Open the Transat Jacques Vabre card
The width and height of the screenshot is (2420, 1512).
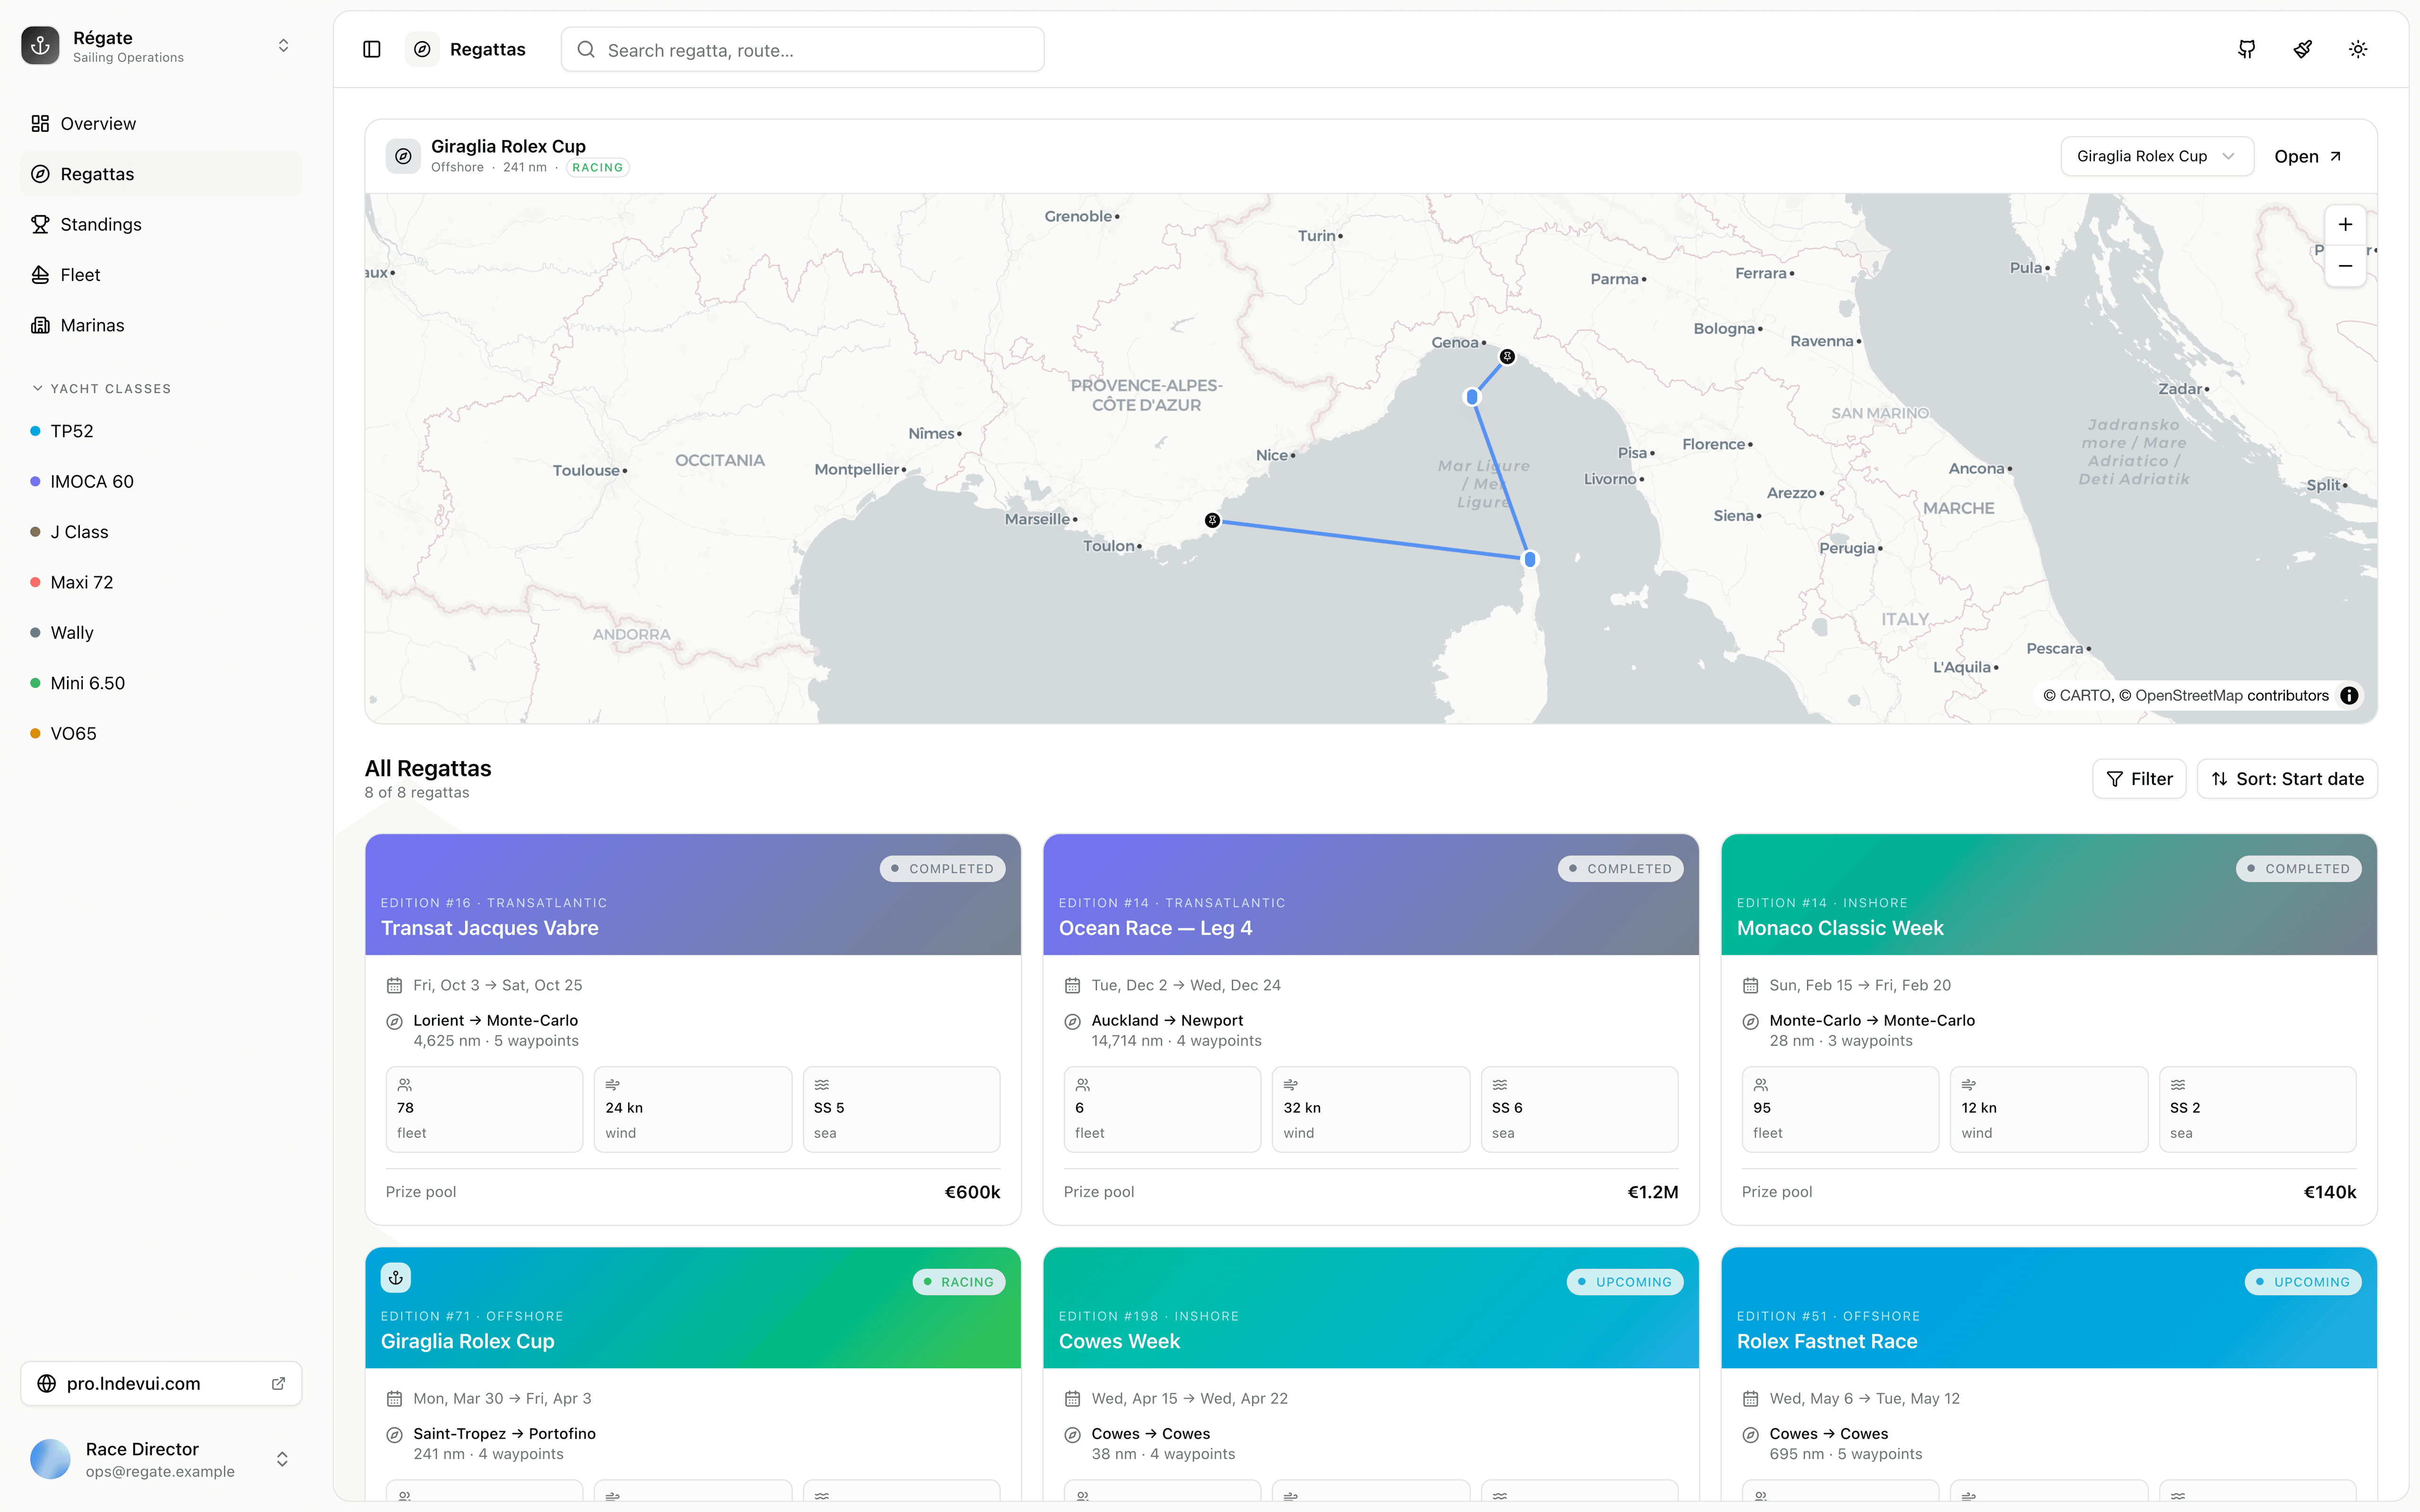[693, 1029]
